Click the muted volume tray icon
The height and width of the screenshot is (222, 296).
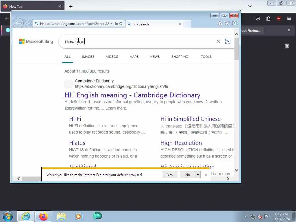coord(260,217)
